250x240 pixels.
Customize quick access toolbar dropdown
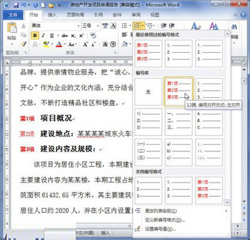point(59,6)
